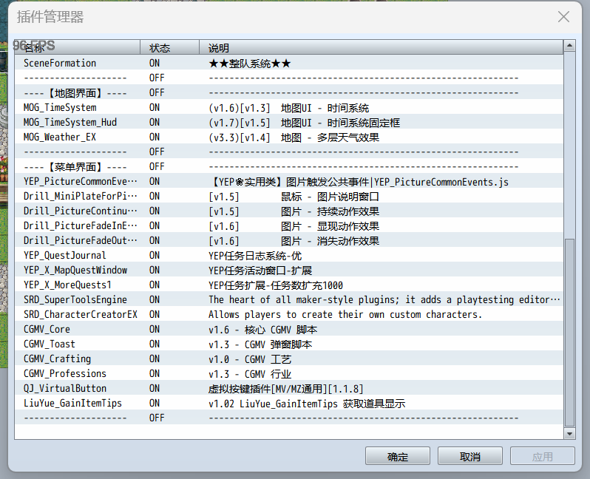
Task: Click the 名称 column header
Action: tap(77, 47)
